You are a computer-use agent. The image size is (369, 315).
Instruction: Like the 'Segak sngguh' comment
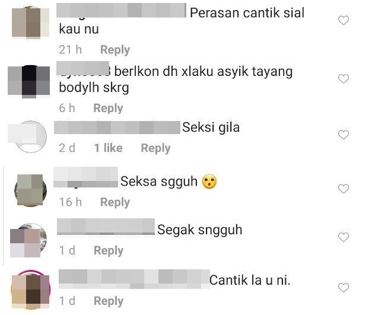(343, 237)
